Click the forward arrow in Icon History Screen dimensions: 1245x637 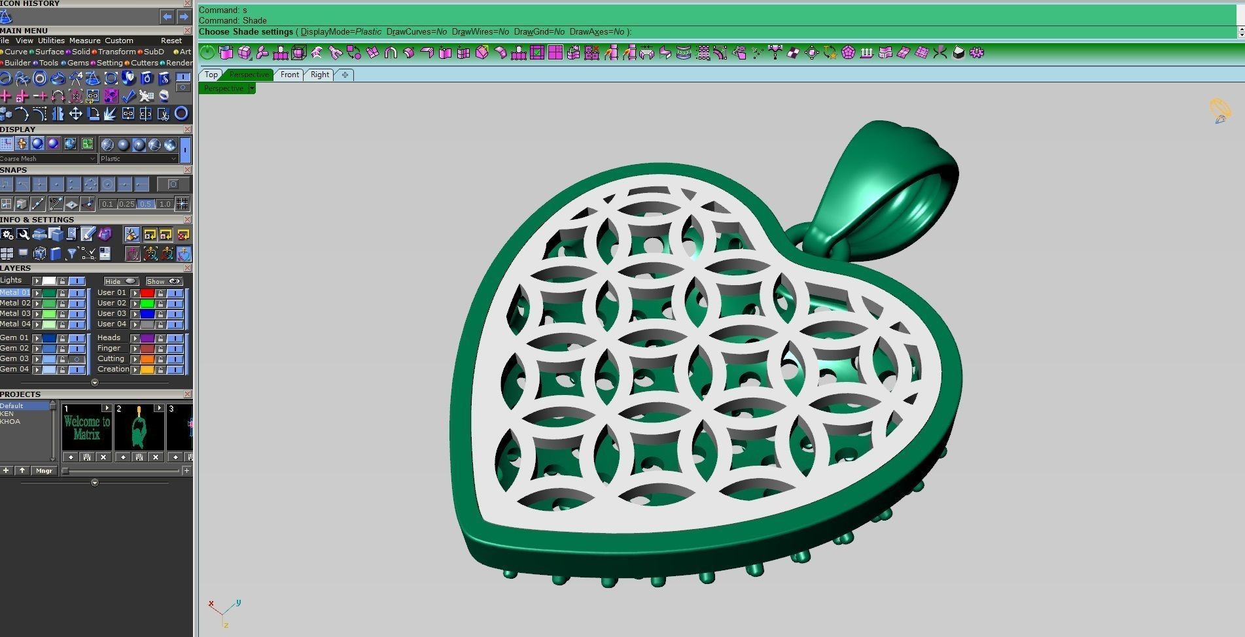click(x=184, y=16)
